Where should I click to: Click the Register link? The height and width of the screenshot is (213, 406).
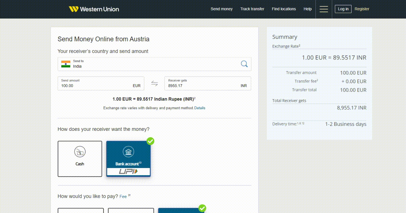point(362,9)
